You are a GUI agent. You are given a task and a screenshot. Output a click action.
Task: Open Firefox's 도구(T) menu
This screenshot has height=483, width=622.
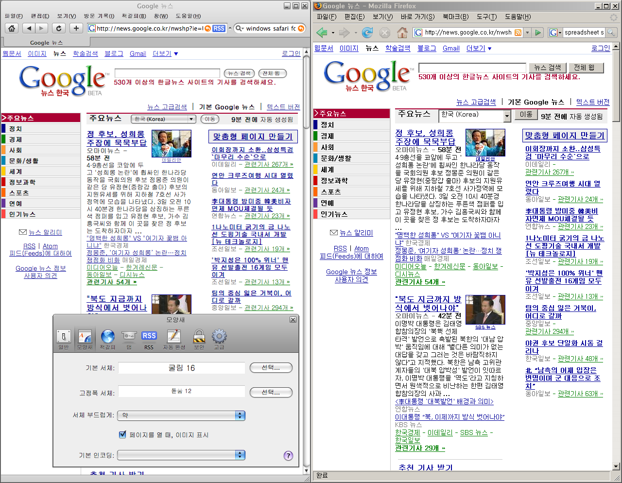(x=486, y=17)
